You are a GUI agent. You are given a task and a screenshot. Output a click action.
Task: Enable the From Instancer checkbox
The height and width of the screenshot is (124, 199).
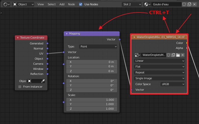[x=20, y=87]
